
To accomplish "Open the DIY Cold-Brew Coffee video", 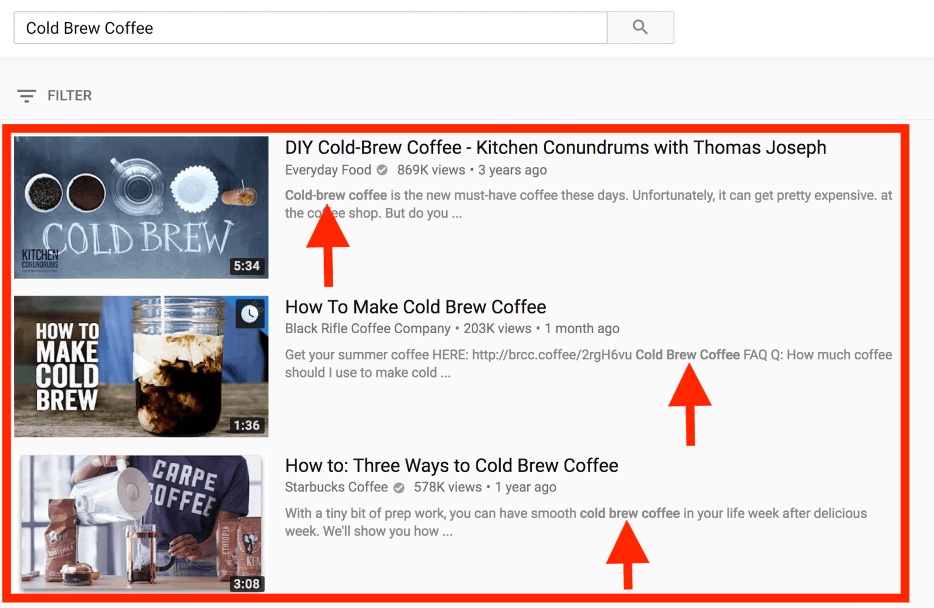I will [555, 148].
